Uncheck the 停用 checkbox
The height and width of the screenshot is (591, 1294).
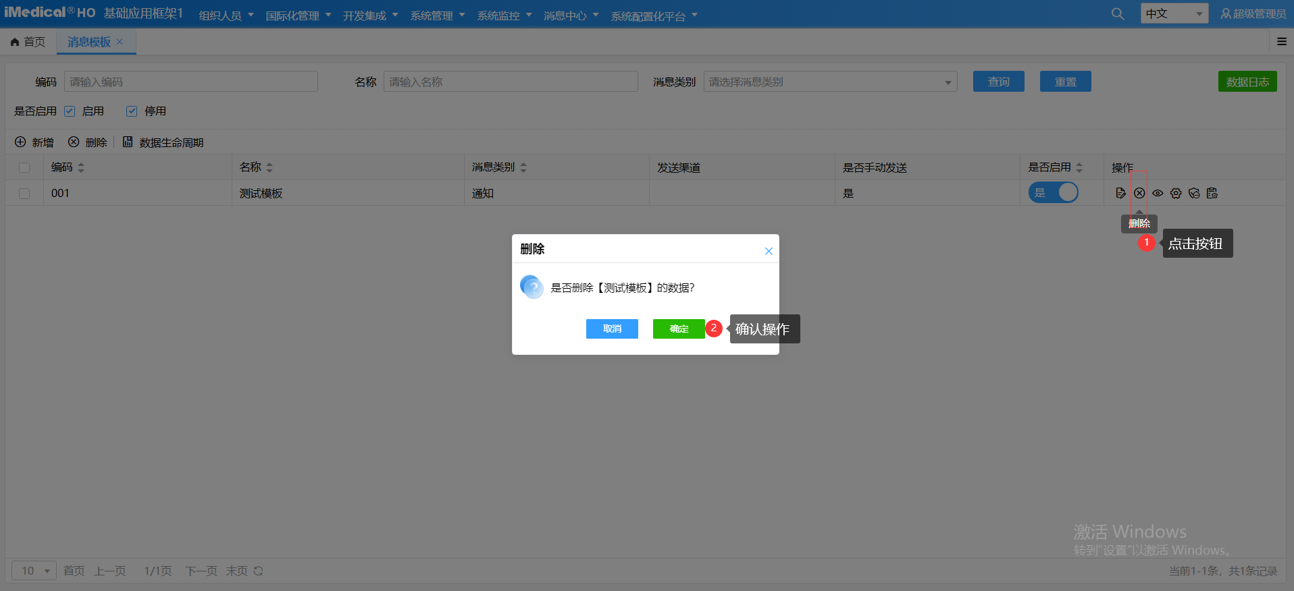click(x=132, y=111)
